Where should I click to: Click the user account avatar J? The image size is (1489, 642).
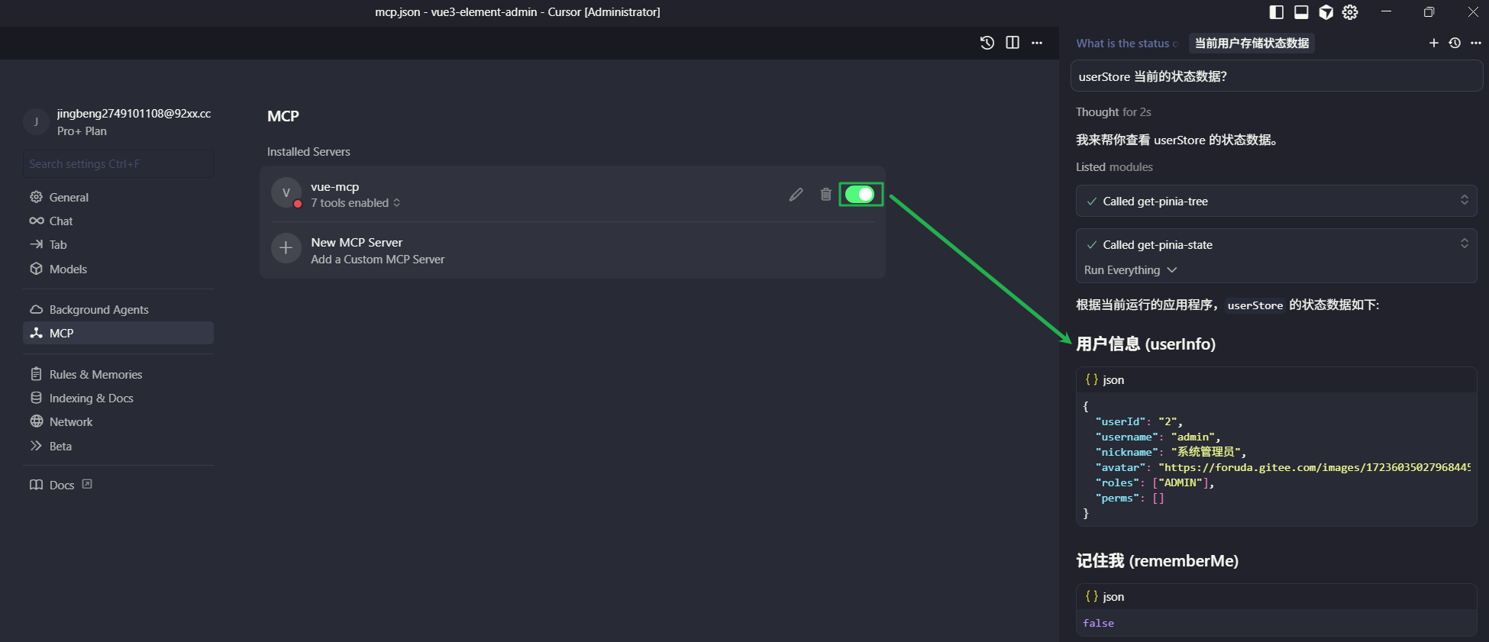coord(36,122)
